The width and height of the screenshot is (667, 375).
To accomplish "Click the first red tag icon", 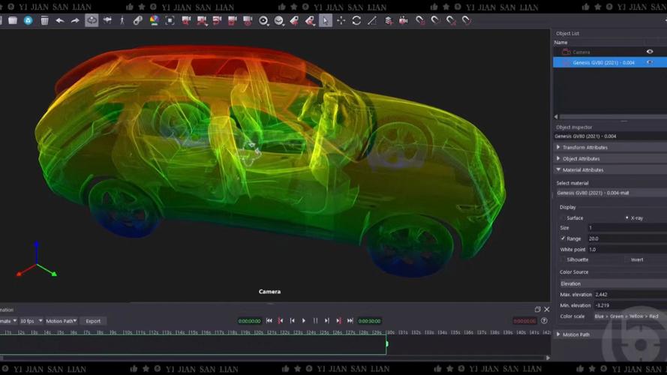I will (x=294, y=20).
